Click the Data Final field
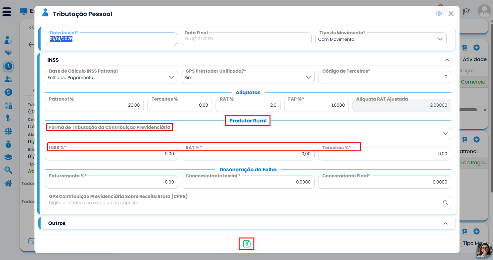This screenshot has width=493, height=260. pos(246,39)
